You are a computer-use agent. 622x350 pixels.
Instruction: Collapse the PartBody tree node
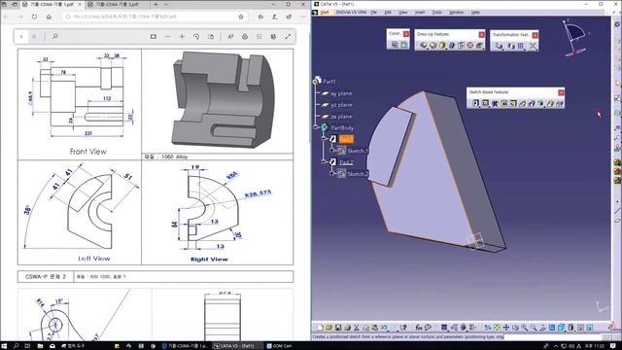point(316,127)
